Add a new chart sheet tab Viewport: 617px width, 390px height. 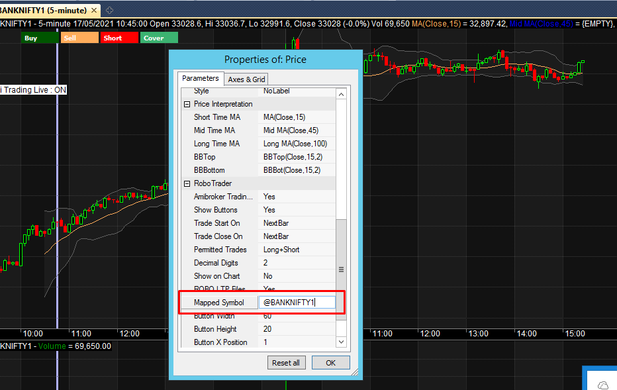click(x=109, y=10)
